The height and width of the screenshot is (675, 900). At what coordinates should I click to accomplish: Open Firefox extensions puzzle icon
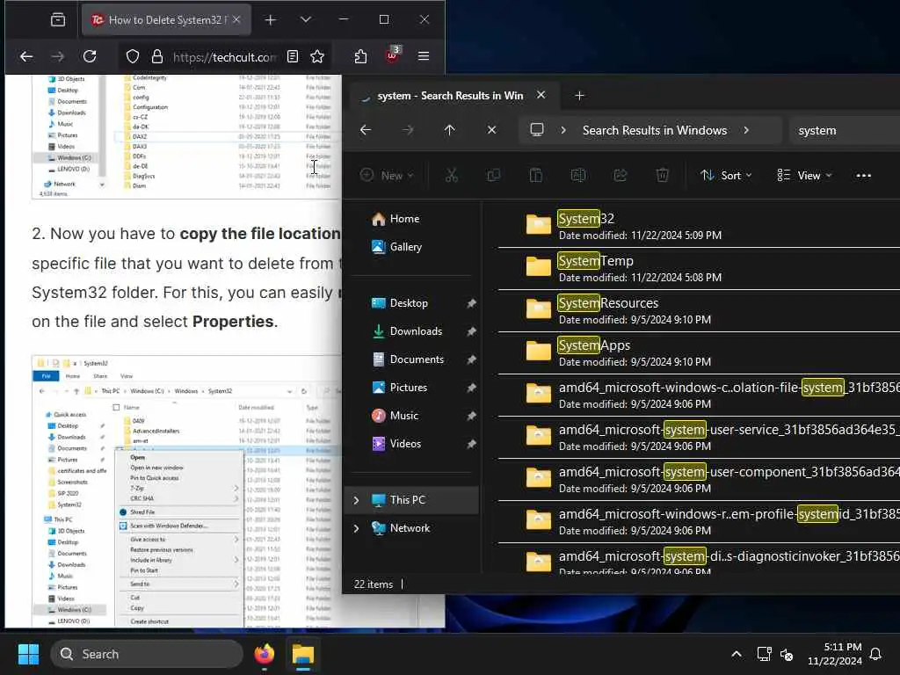point(360,56)
